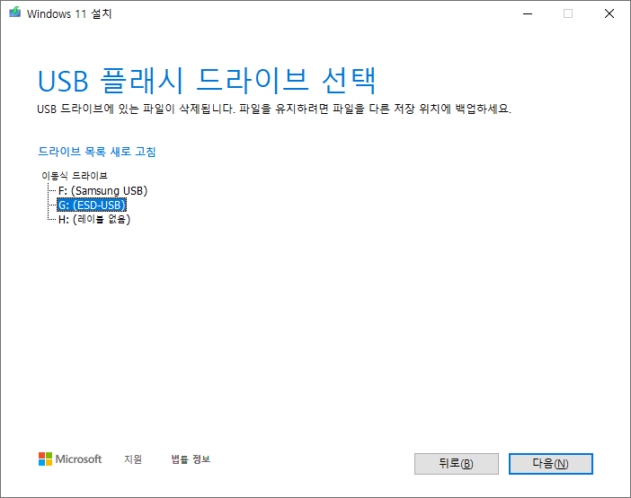Open the 법률 정보 legal link

click(191, 459)
